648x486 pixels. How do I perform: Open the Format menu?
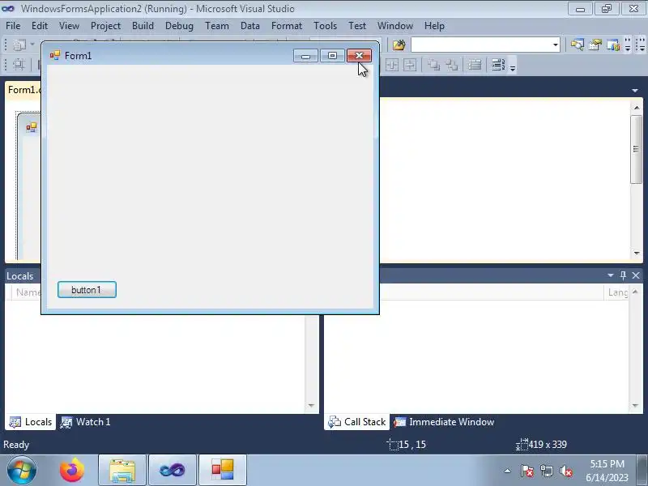tap(287, 26)
